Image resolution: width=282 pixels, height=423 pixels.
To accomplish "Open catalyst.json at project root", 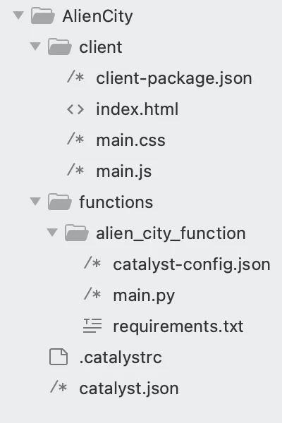I will (129, 388).
